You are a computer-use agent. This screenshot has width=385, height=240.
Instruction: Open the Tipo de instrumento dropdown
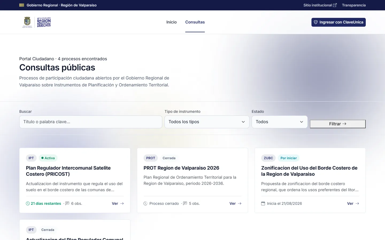[207, 122]
